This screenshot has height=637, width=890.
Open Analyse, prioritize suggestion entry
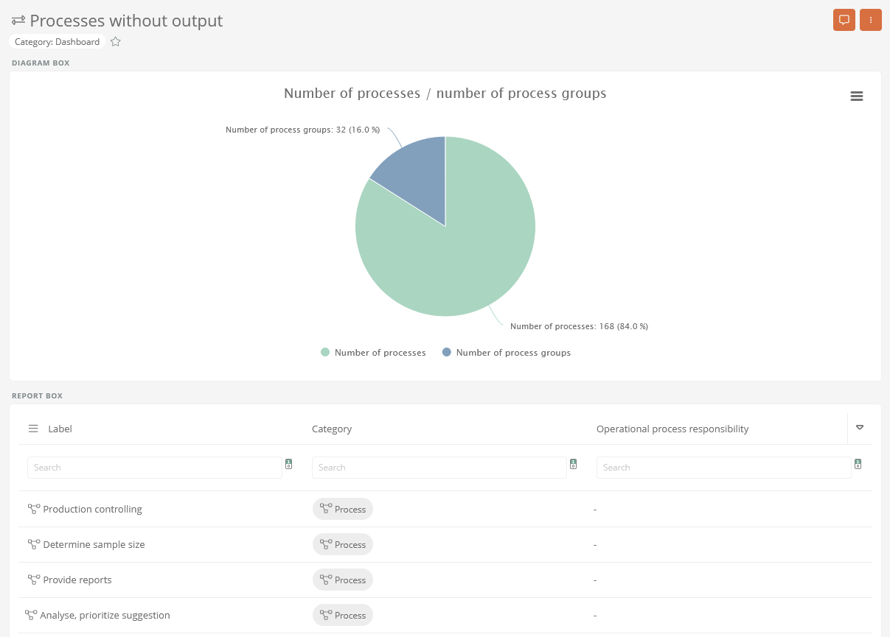click(105, 615)
